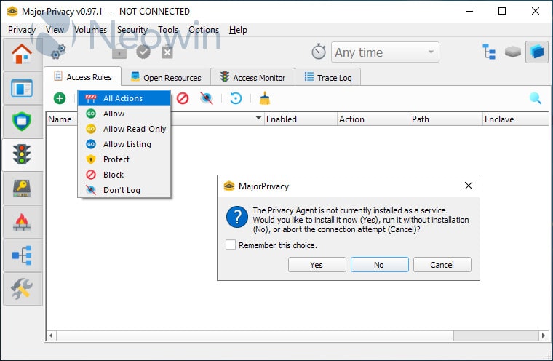Open the Volumes menu
Image resolution: width=553 pixels, height=361 pixels.
click(x=90, y=30)
